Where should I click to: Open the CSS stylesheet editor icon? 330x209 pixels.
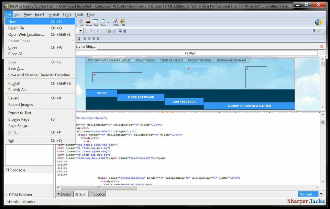click(123, 22)
